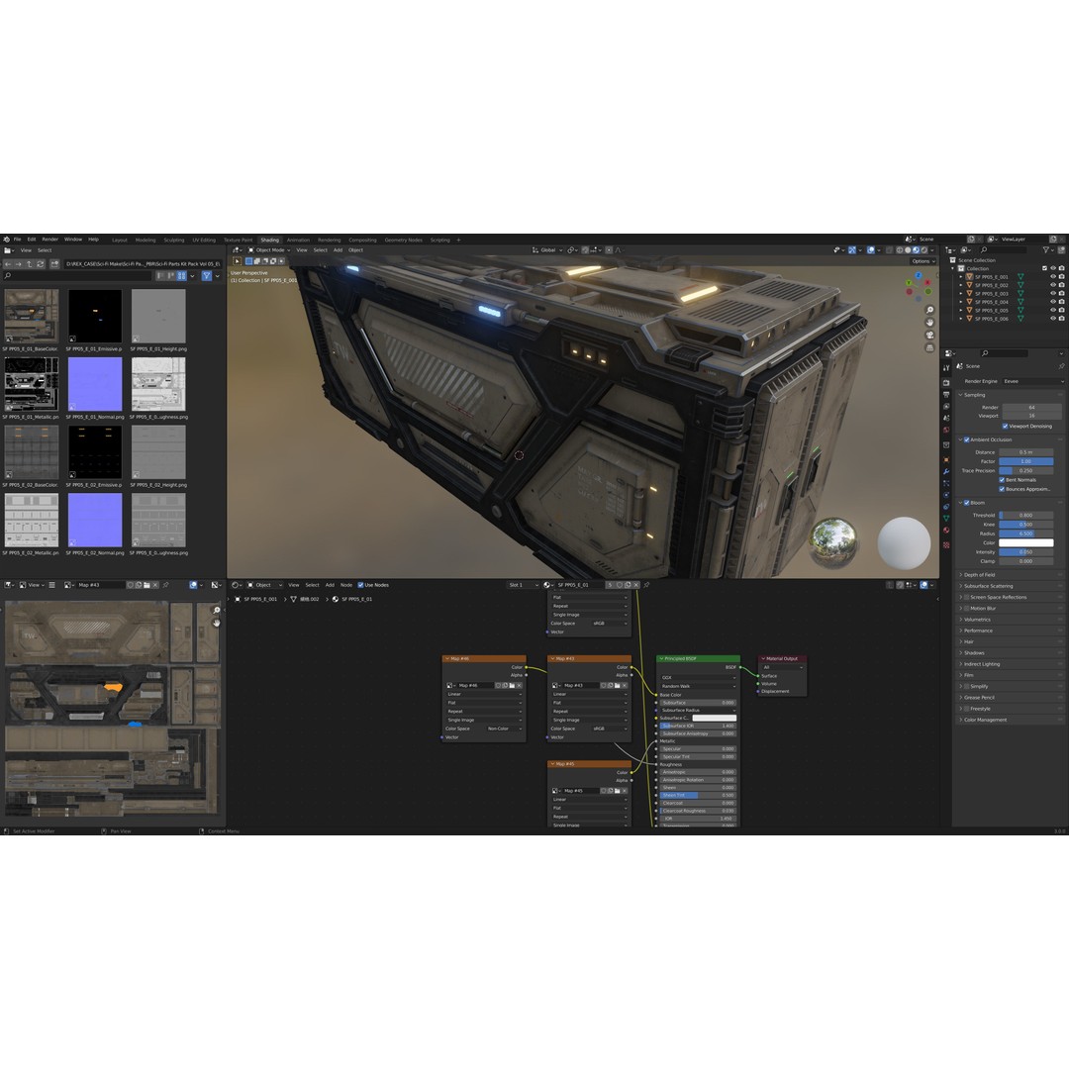Click the viewport pan hand gizmo
The width and height of the screenshot is (1069, 1069).
pyautogui.click(x=929, y=323)
